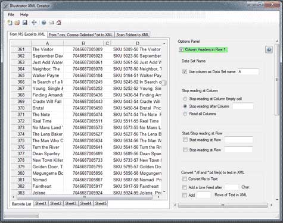Viewport: 283px width, 223px height.
Task: Click the spreadsheet horizontal scrollbar thumb
Action: pyautogui.click(x=85, y=197)
